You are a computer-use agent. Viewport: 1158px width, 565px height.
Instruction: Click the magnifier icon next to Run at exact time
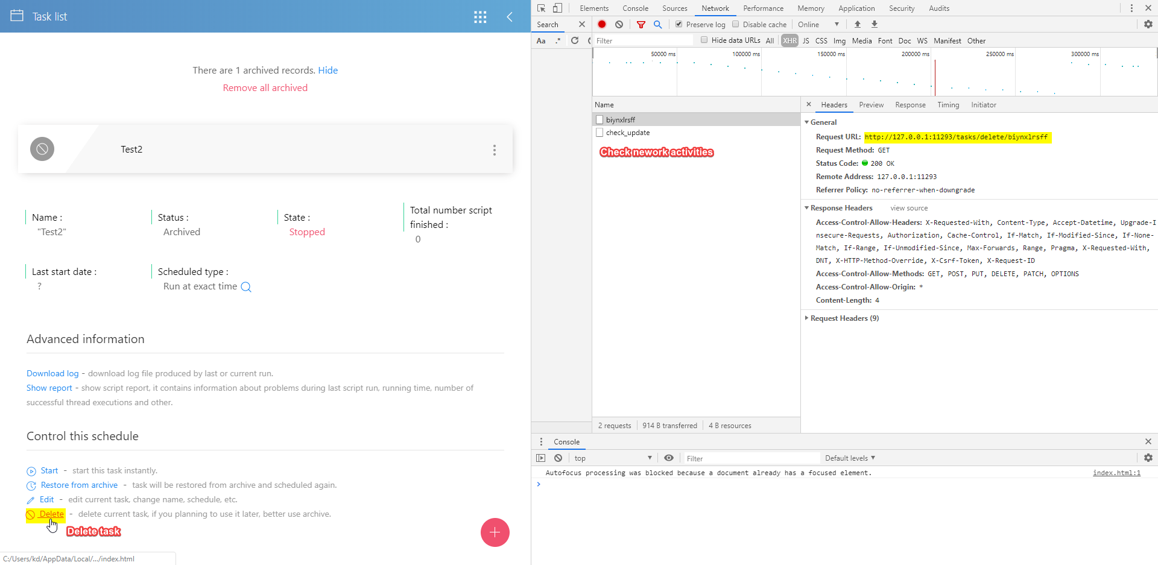click(x=246, y=287)
